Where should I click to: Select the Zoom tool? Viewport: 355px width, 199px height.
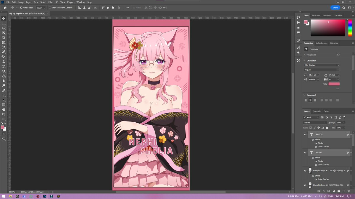(x=4, y=114)
